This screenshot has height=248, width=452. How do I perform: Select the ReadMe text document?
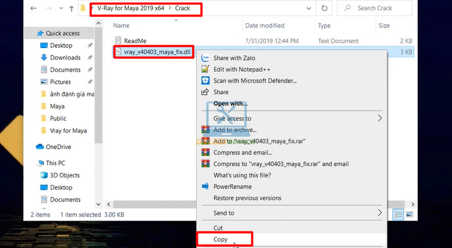(x=135, y=41)
